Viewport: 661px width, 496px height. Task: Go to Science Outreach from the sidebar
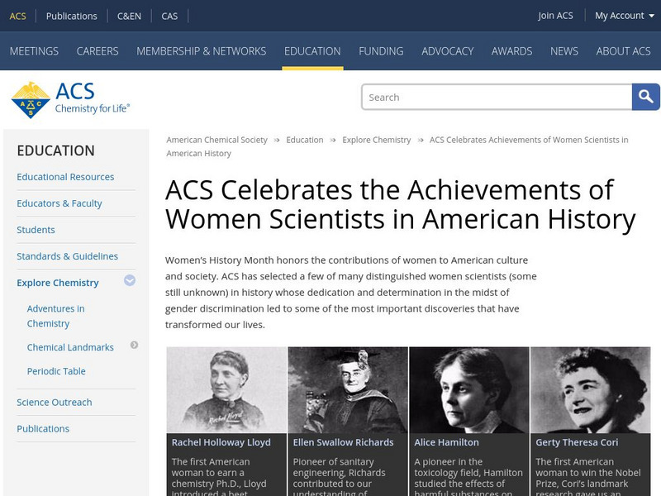[x=54, y=402]
